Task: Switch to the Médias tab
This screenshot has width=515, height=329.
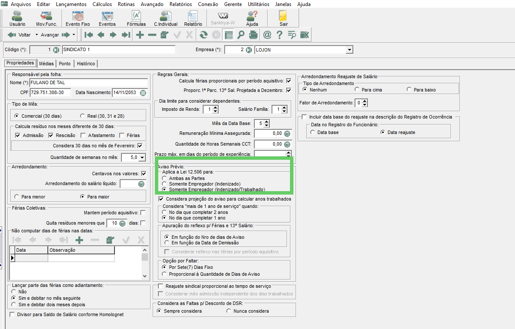Action: [46, 64]
